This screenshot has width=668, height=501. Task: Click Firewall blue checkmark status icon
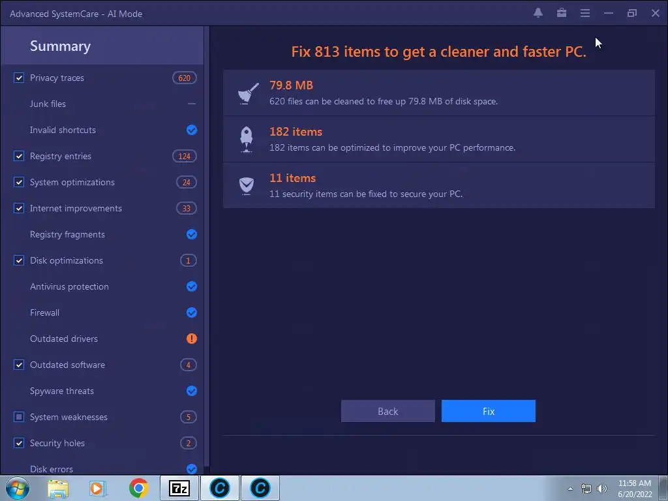coord(192,312)
